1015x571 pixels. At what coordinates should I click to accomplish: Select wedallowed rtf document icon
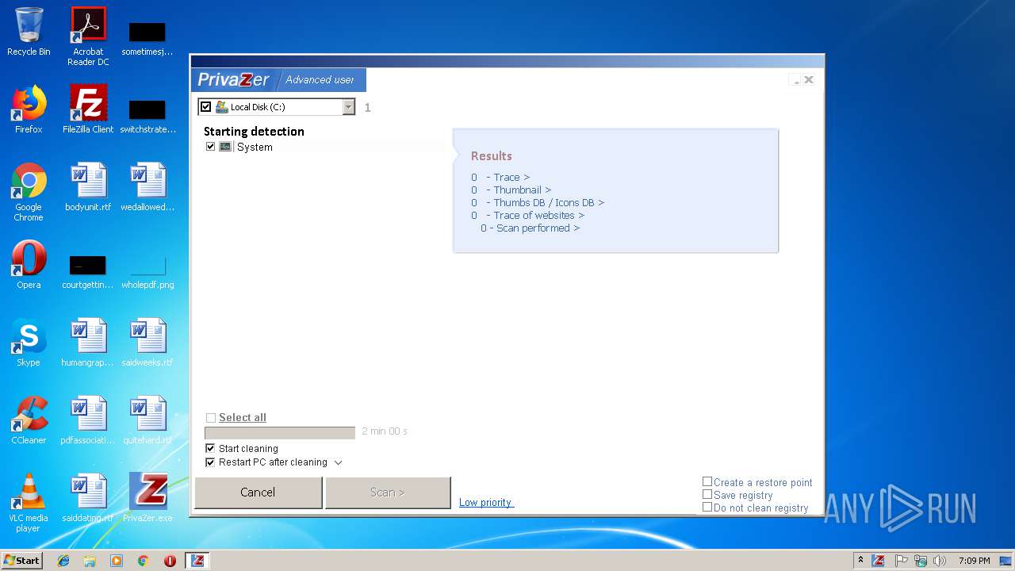click(147, 187)
